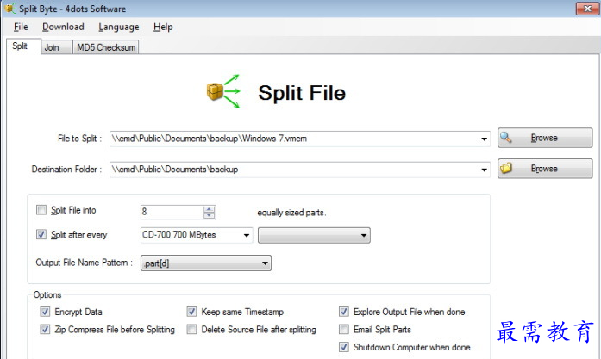Screen dimensions: 601x359
Task: Open the Download menu
Action: 63,27
